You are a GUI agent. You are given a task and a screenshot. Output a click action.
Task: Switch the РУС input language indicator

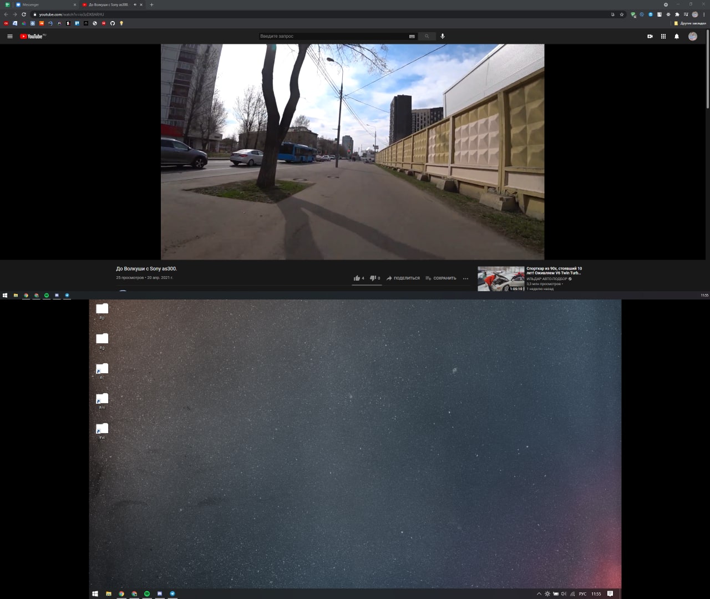582,593
